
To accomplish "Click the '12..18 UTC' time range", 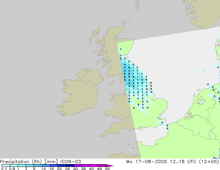I will coord(183,162).
